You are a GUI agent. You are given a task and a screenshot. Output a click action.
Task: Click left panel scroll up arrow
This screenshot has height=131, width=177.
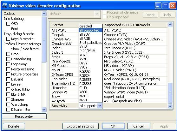(44, 14)
